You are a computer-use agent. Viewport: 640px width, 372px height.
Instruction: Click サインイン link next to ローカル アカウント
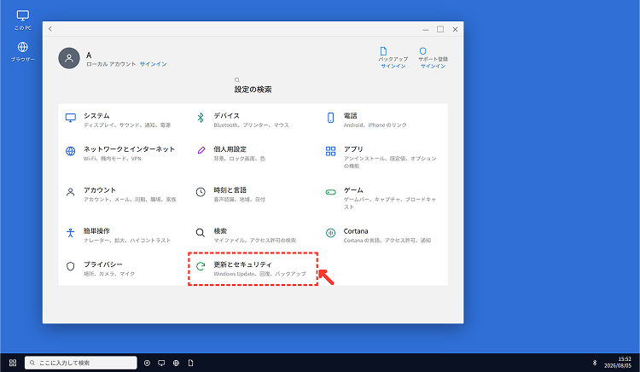pos(153,64)
